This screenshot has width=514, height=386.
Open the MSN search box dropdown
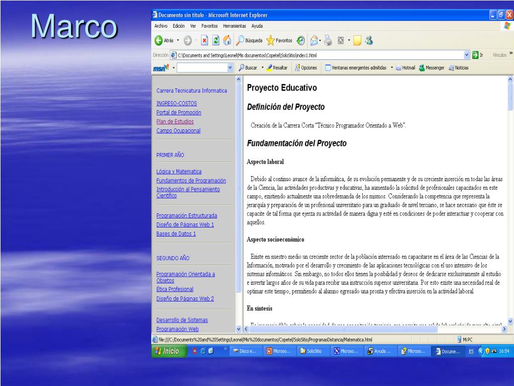(230, 68)
